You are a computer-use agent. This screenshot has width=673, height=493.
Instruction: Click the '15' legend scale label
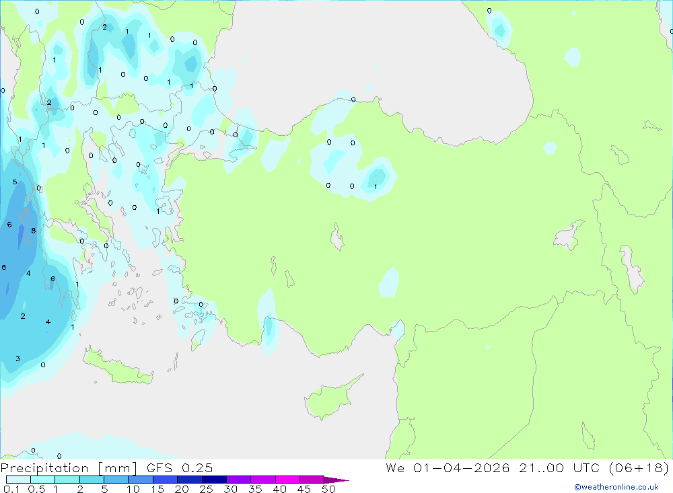tap(157, 489)
